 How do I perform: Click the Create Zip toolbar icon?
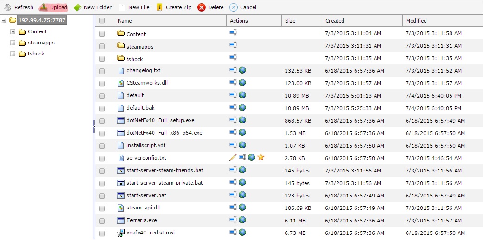(x=160, y=7)
